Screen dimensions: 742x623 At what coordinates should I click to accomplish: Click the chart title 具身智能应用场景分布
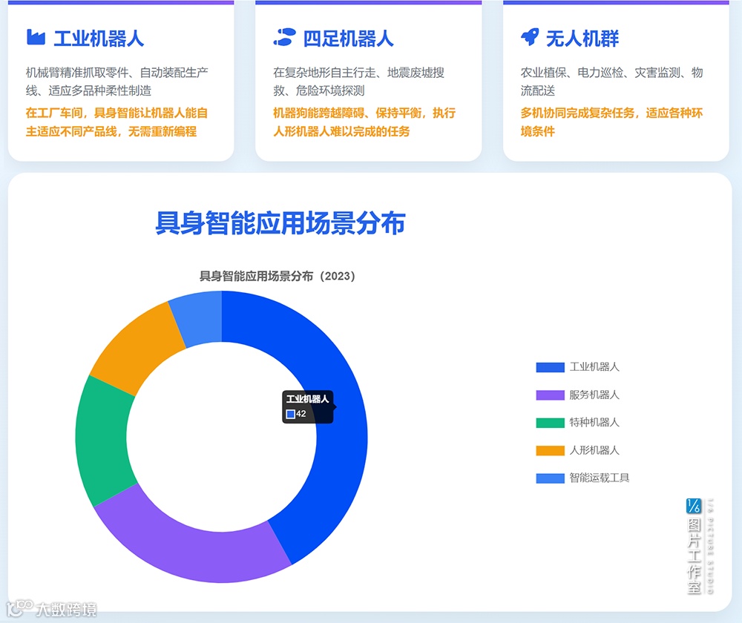tap(280, 222)
